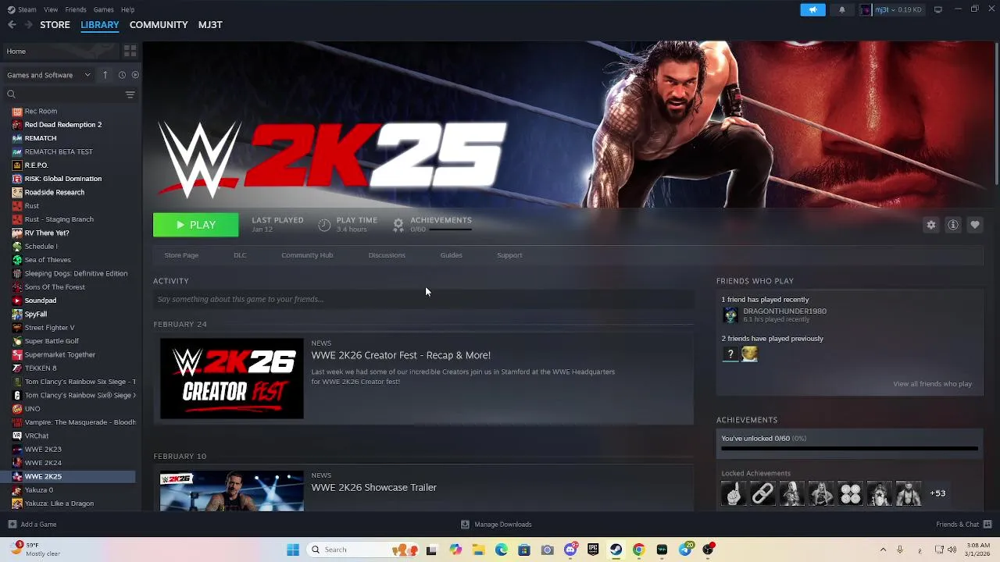Open WWE 2K26 Showcase Trailer news title
1000x562 pixels.
[373, 487]
